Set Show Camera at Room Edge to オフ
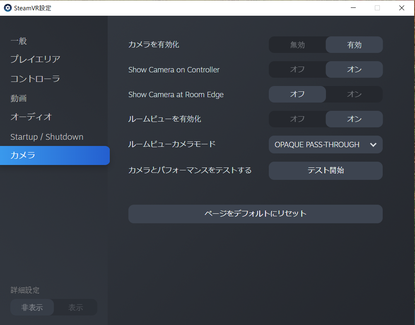 pyautogui.click(x=297, y=94)
